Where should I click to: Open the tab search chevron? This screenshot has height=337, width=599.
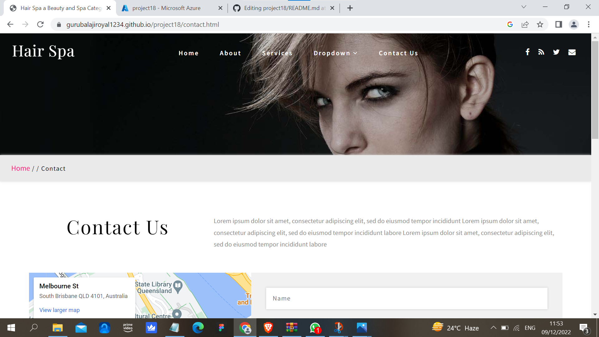click(524, 7)
